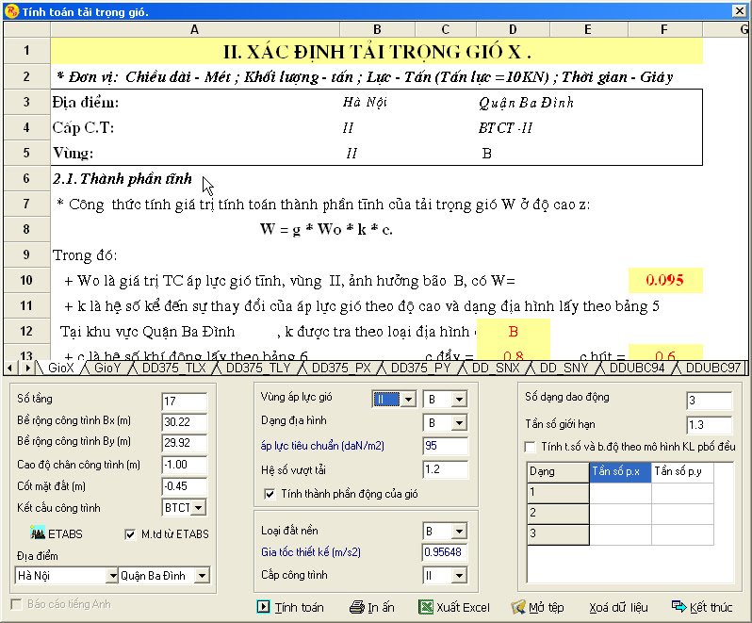
Task: Open Vùng áp lực gió B dropdown
Action: coord(459,399)
